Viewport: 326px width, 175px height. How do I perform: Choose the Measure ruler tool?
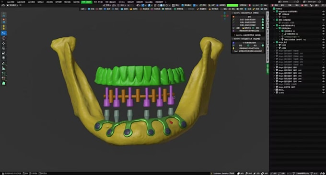[x=3, y=68]
